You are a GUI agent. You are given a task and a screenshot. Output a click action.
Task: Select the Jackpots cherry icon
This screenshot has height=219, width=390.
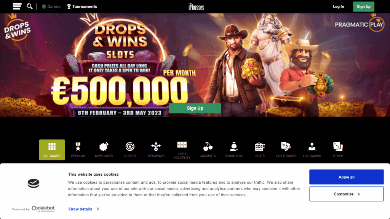click(208, 150)
